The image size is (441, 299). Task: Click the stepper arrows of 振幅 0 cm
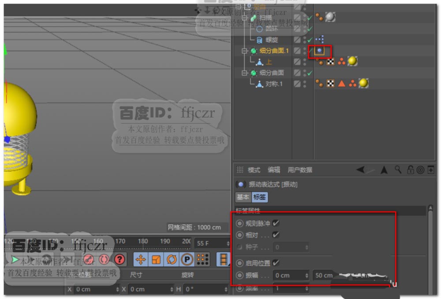tap(306, 275)
